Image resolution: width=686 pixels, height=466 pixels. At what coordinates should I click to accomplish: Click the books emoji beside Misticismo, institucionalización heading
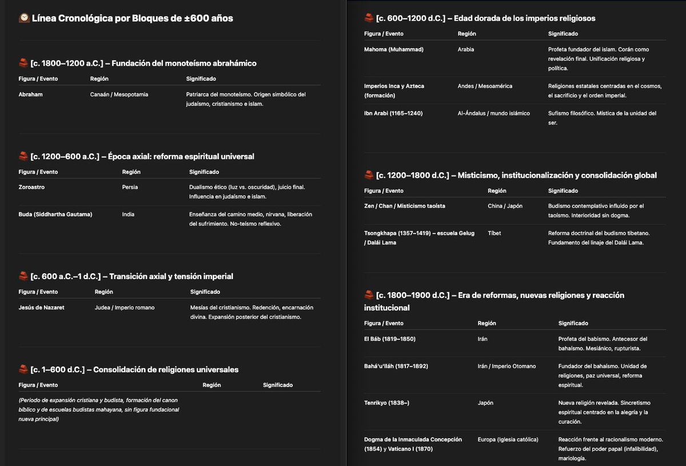click(x=369, y=176)
